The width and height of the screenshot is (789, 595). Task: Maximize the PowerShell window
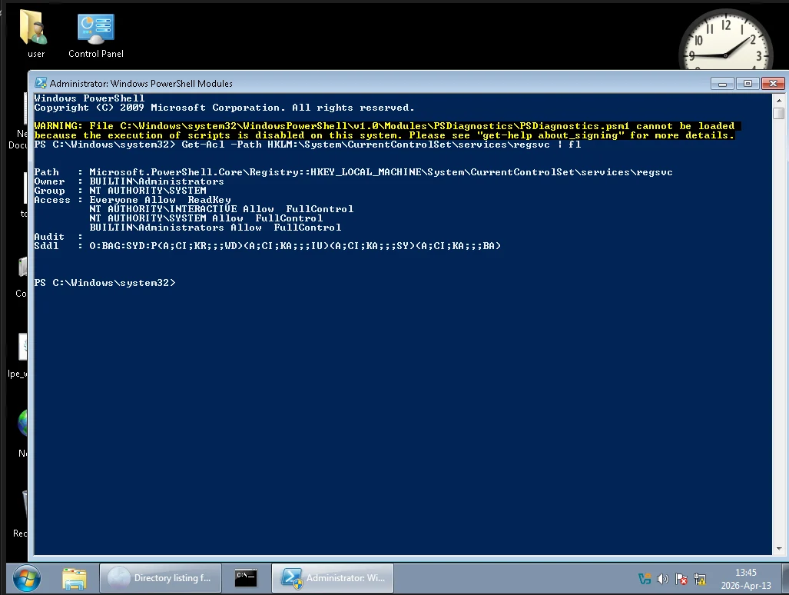tap(748, 84)
